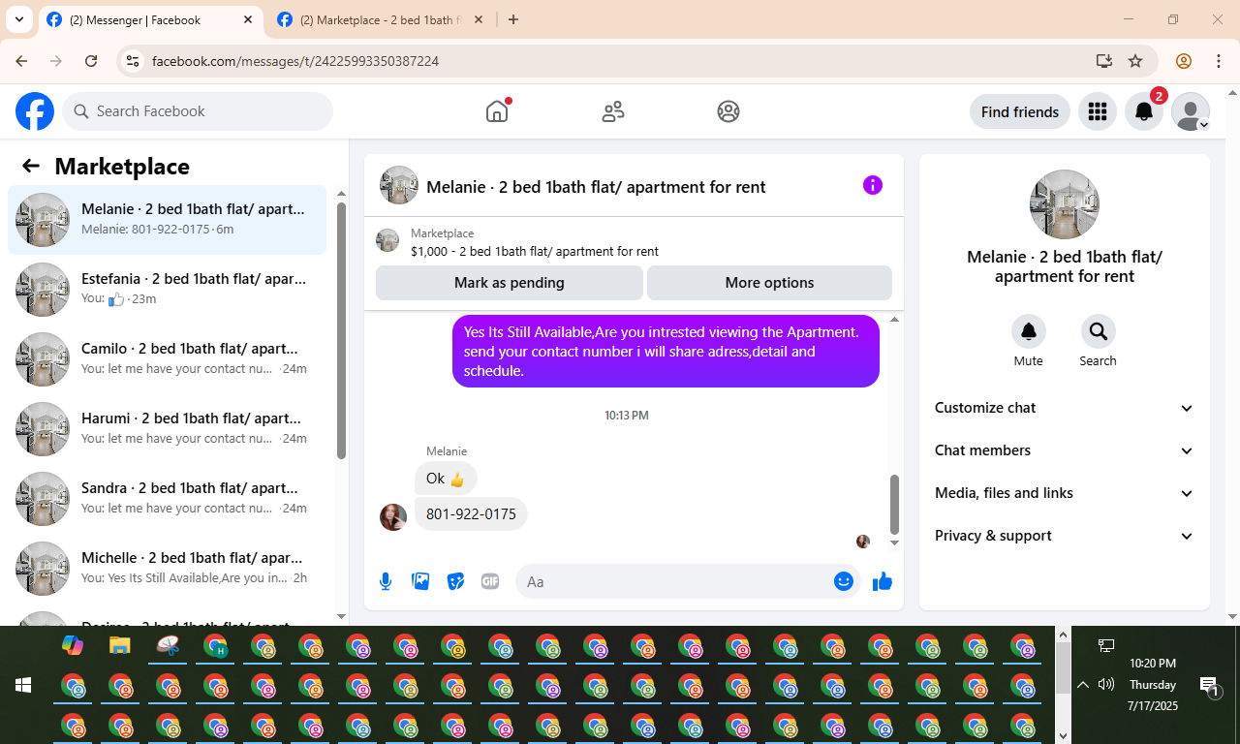View site information icon beside the URL

[x=133, y=61]
